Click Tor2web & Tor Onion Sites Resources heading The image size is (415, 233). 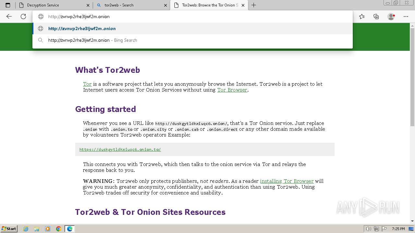(150, 212)
